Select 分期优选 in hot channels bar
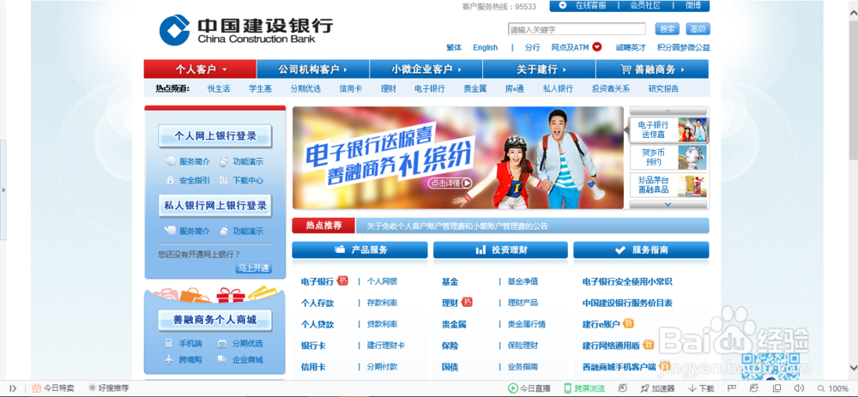 (305, 88)
